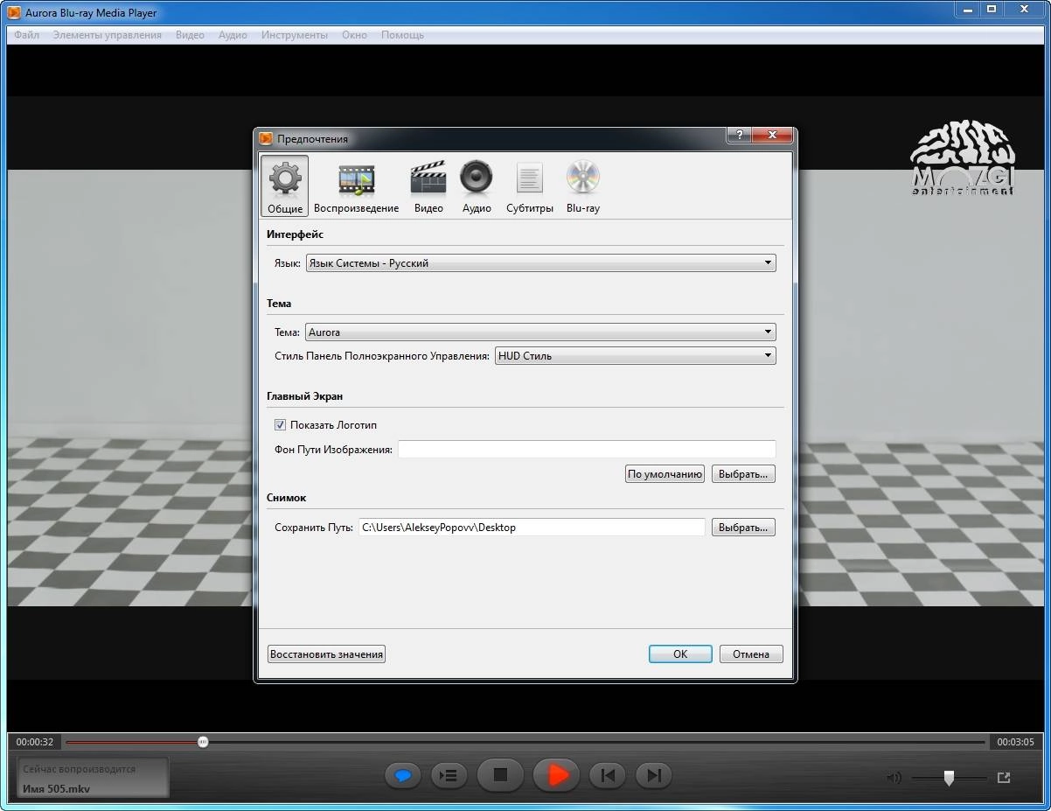Switch to Воспроизведение preferences tab
Image resolution: width=1051 pixels, height=811 pixels.
(356, 185)
